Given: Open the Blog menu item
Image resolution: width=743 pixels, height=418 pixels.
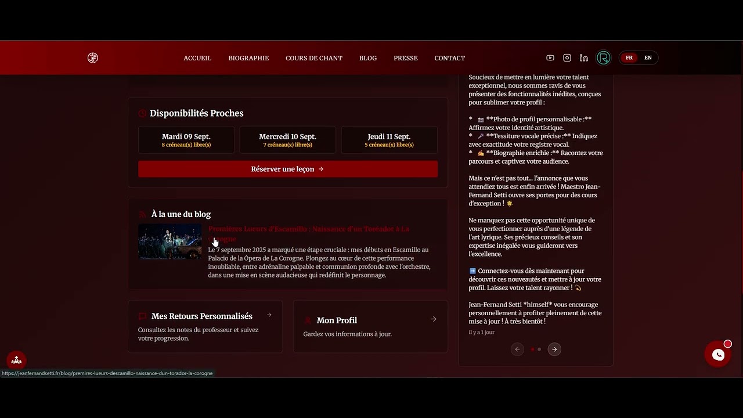Looking at the screenshot, I should point(368,58).
